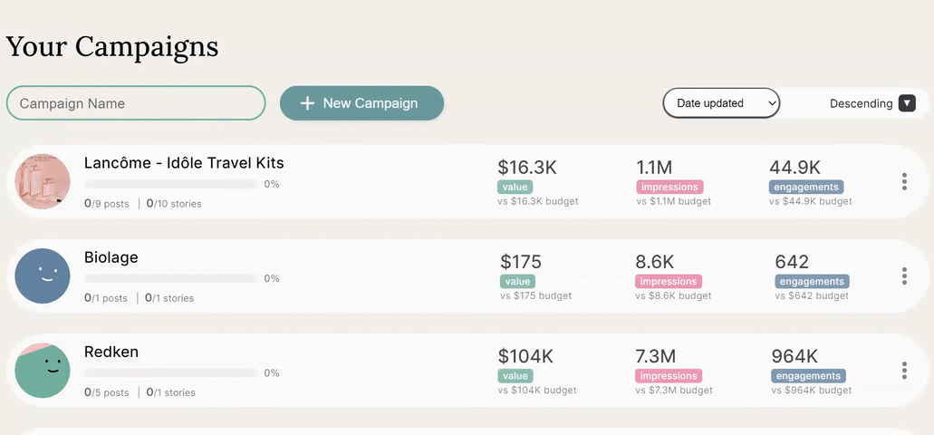Open Lancôme campaign three-dot menu
Screen dimensions: 934x435
pos(904,181)
